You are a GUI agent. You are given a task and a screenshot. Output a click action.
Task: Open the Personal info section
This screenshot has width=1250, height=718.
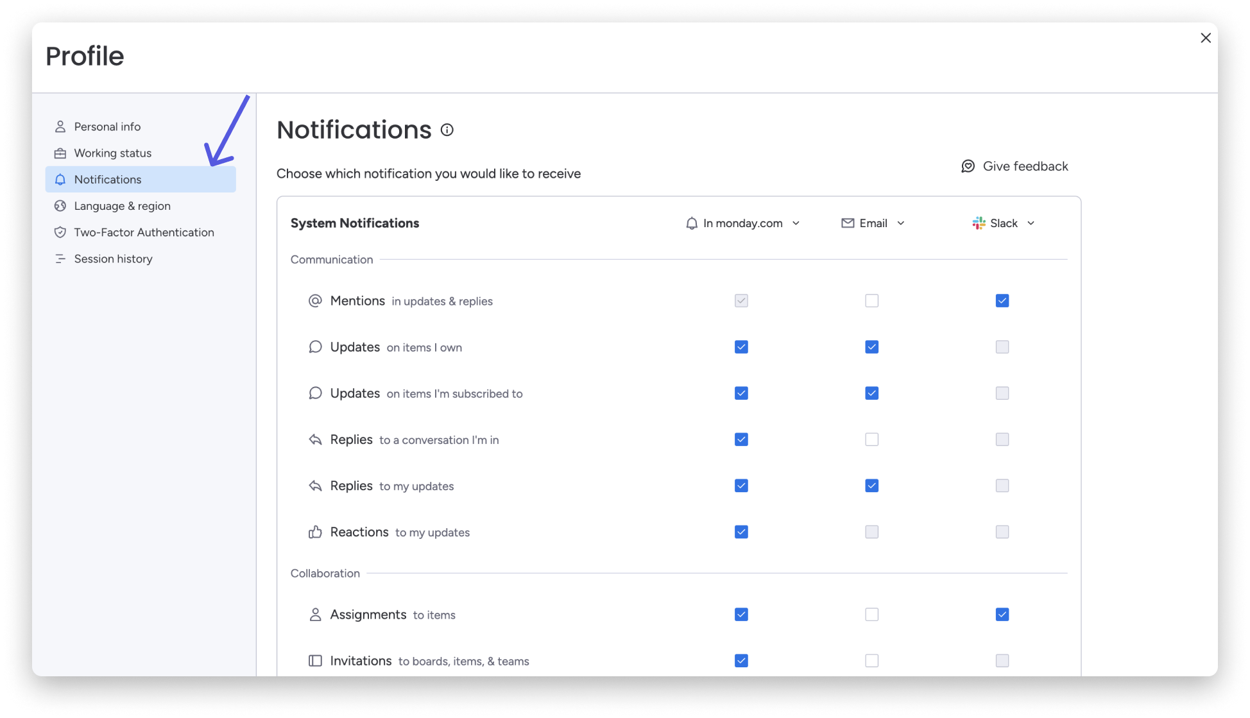(141, 126)
